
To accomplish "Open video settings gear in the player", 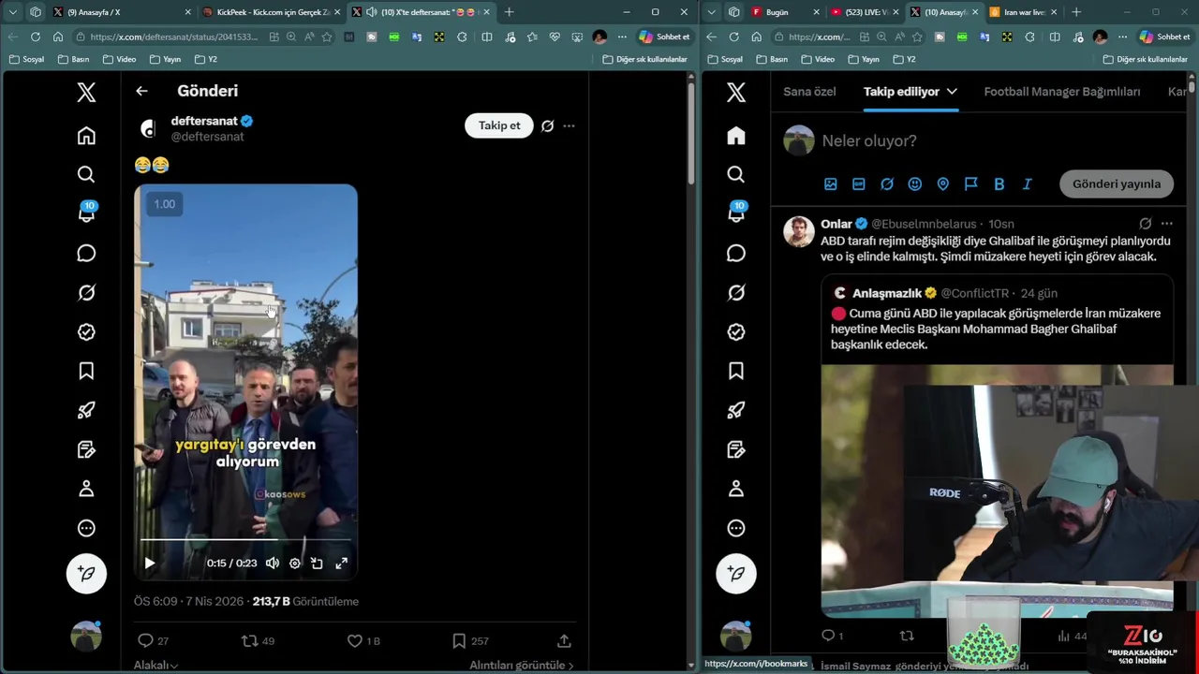I will click(295, 563).
